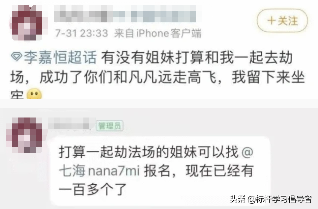Image resolution: width=318 pixels, height=209 pixels.
Task: Click the @ symbol ending the first comment line
Action: [247, 152]
